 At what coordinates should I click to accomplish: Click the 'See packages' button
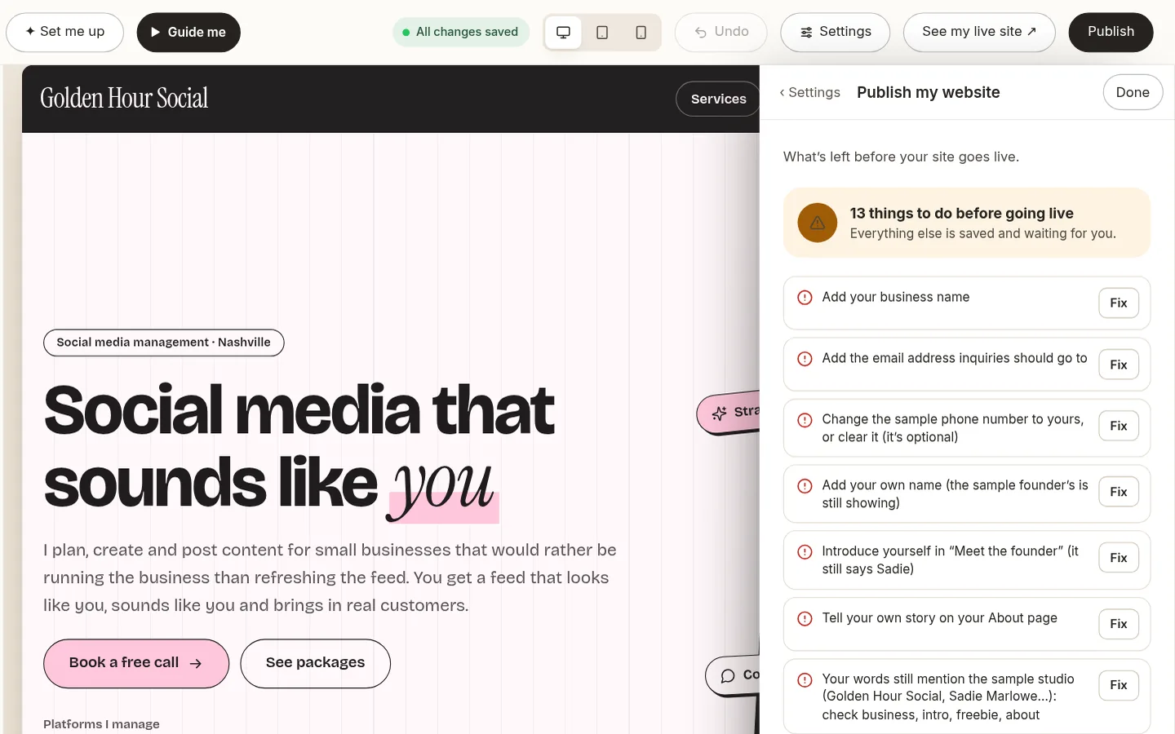(315, 663)
